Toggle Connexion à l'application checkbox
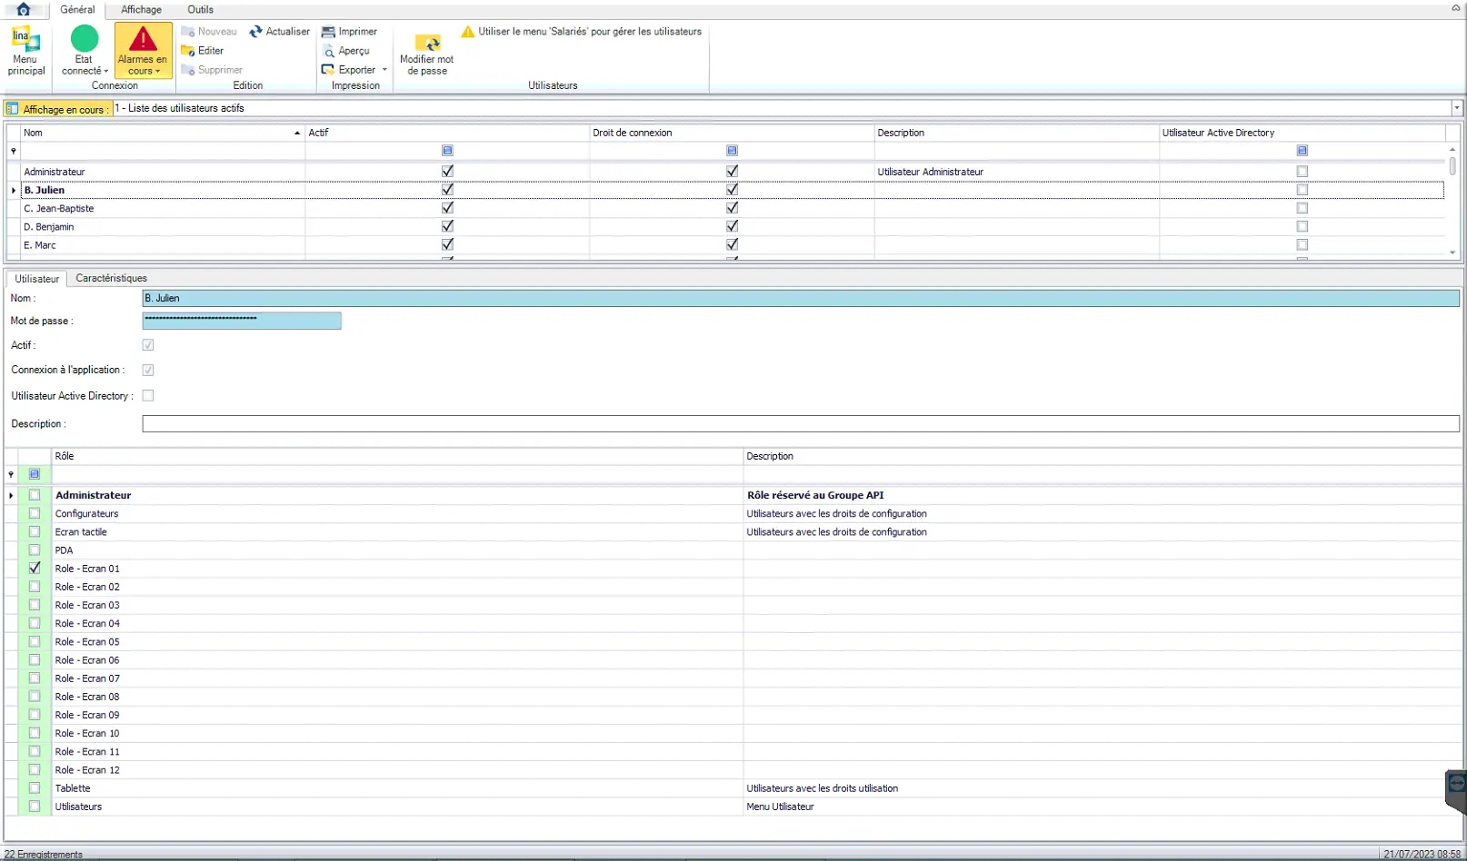This screenshot has height=861, width=1467. point(148,371)
